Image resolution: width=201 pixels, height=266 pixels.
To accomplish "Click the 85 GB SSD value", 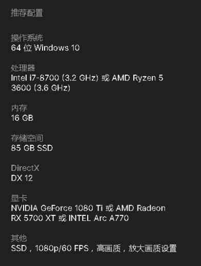I will coord(32,148).
